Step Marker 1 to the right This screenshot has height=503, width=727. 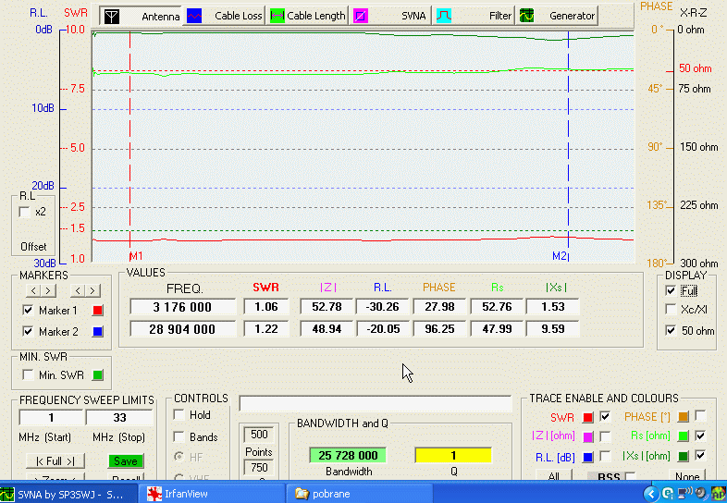point(48,291)
